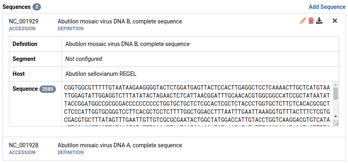Screen dimensions: 348x163
Task: Click Abutilon mosaic virus DNA B header title
Action: pyautogui.click(x=120, y=21)
